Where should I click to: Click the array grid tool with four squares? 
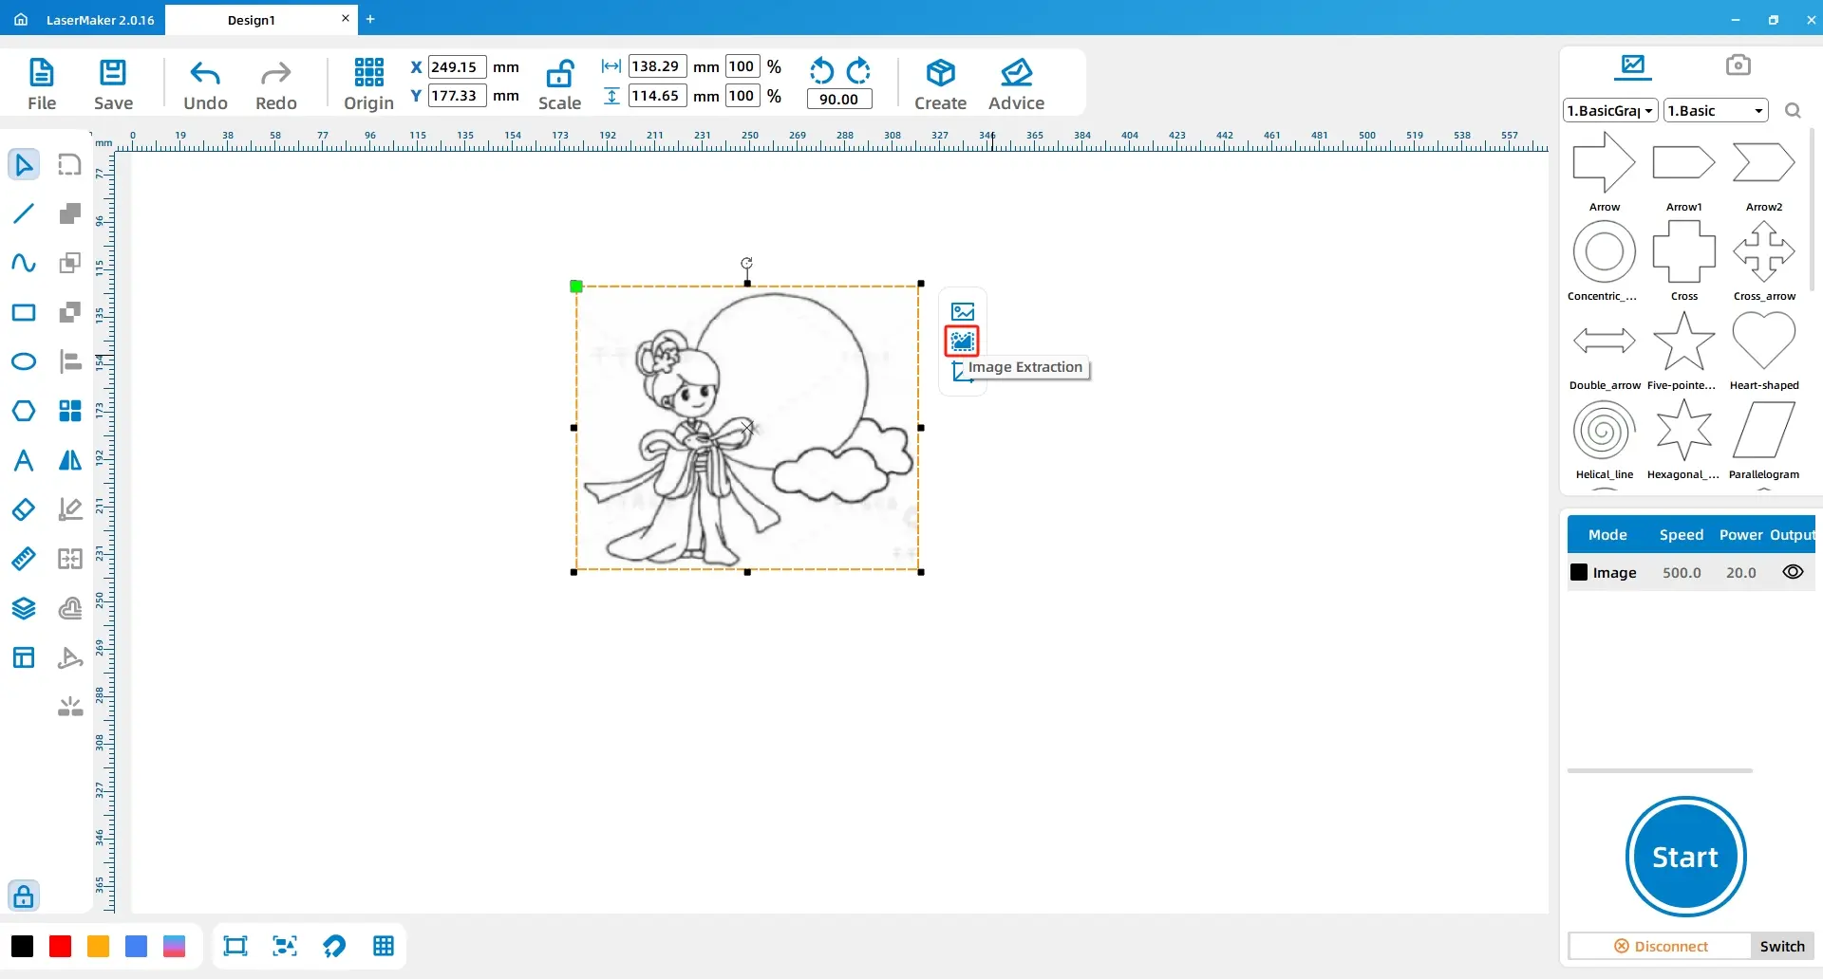(70, 411)
